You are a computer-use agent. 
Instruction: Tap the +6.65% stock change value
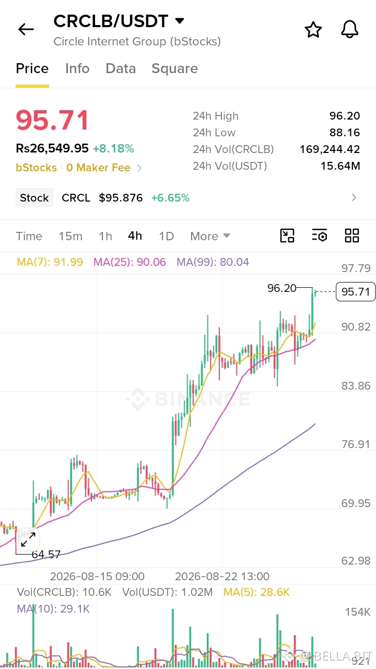pyautogui.click(x=170, y=198)
